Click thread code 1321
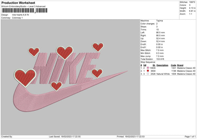The height and width of the screenshot is (139, 197). (x=174, y=68)
